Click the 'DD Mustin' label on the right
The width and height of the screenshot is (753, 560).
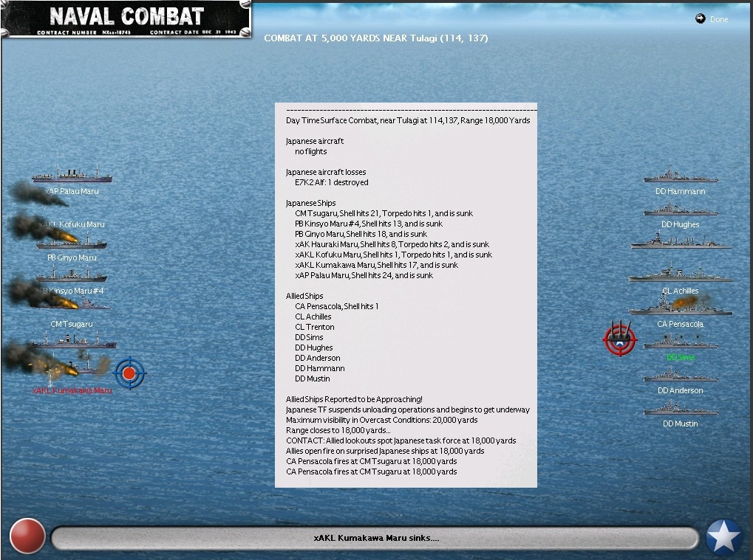(681, 424)
